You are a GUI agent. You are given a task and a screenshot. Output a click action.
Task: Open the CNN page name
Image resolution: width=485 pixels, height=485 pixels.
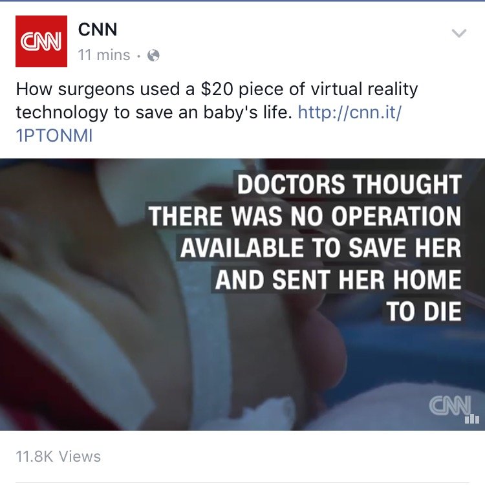coord(98,29)
